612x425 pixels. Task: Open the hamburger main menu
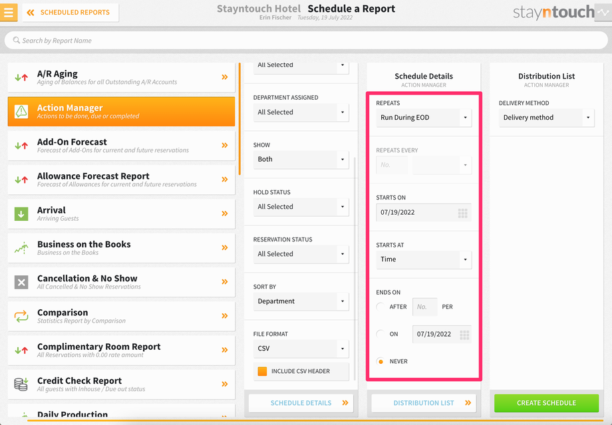click(9, 13)
